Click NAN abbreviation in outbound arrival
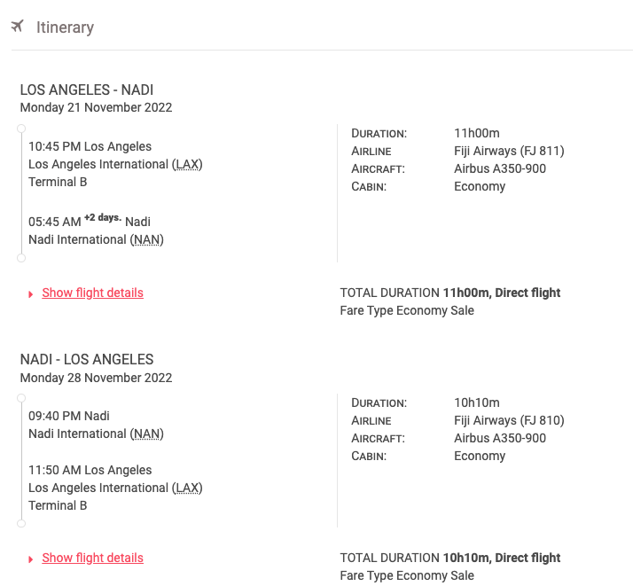 click(147, 239)
